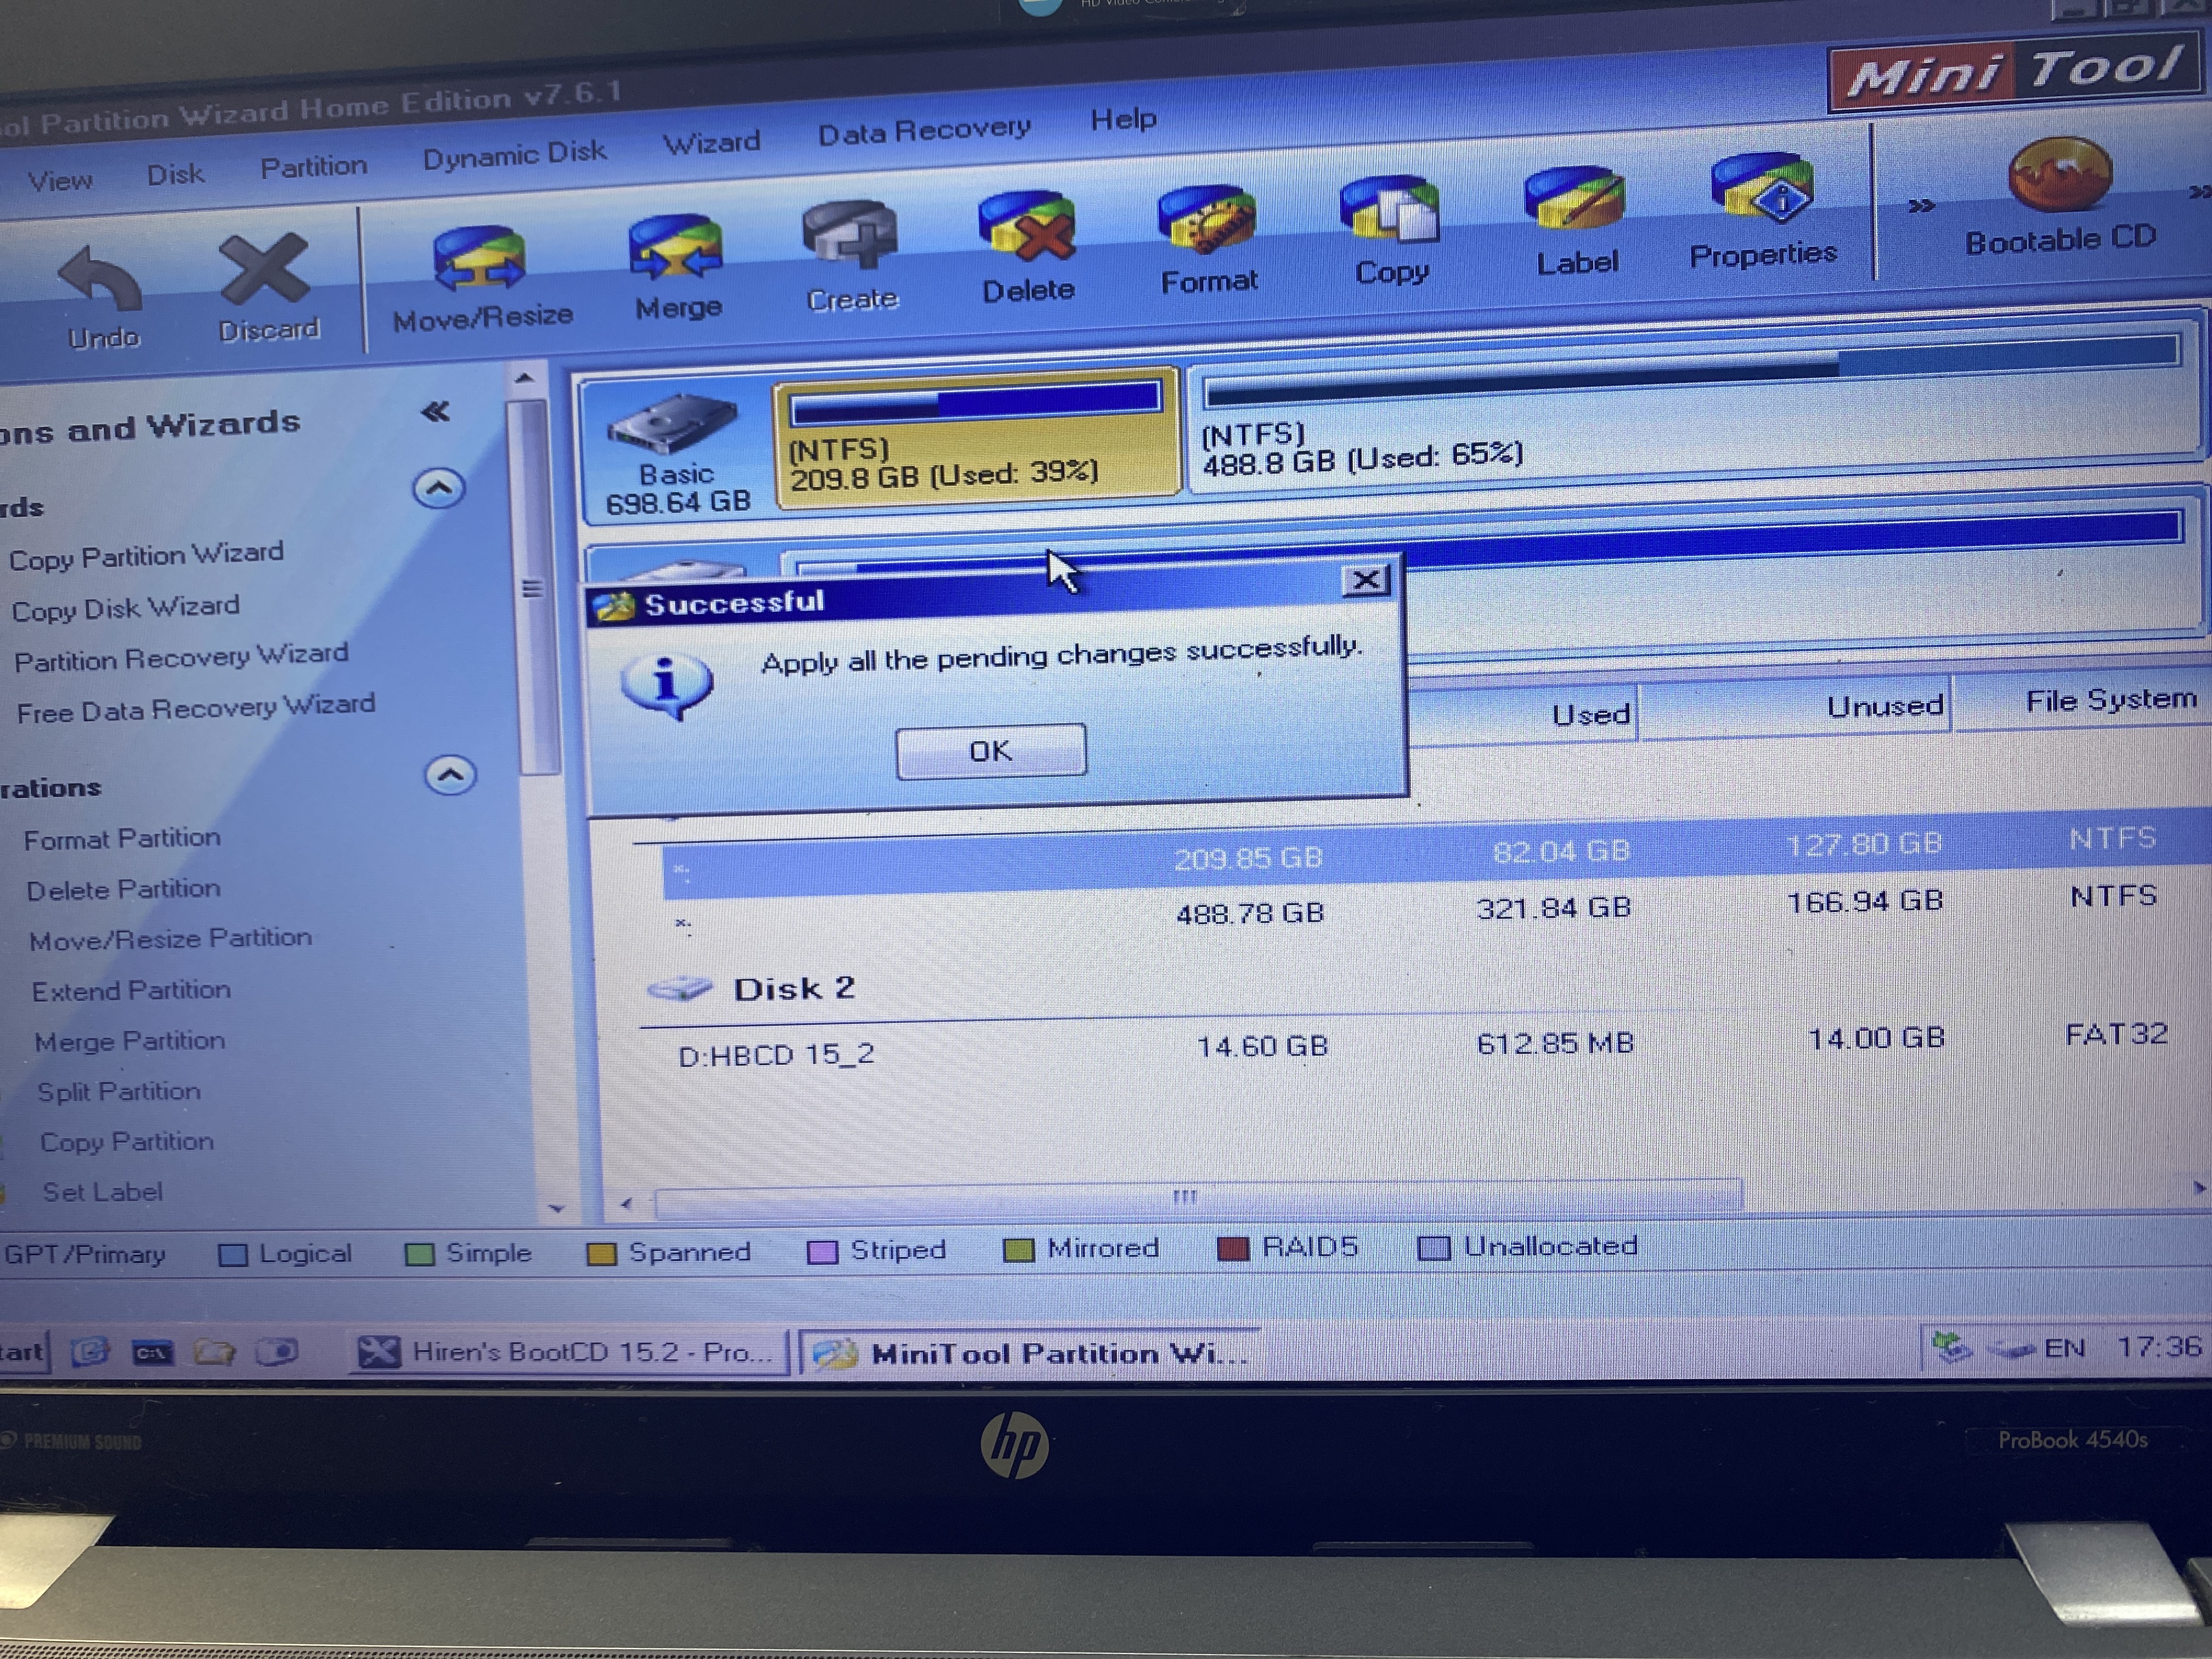Select the Move/Resize partition tool
Viewport: 2212px width, 1659px height.
tap(479, 259)
